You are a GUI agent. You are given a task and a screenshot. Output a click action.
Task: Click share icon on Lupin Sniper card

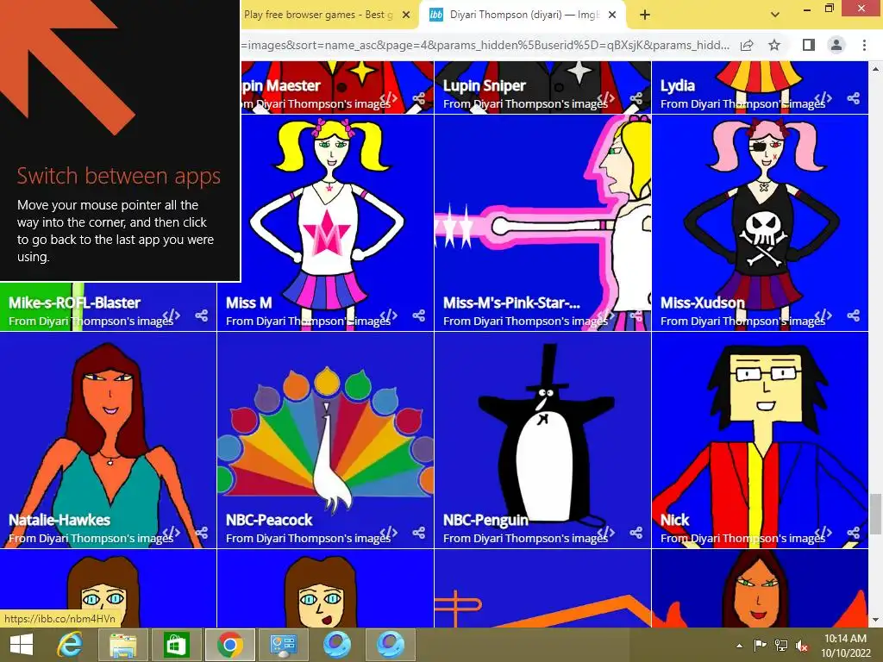pyautogui.click(x=636, y=98)
